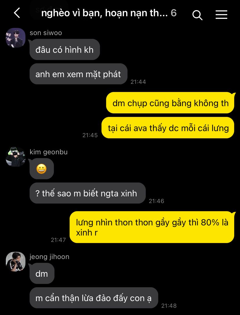The image size is (240, 315).
Task: Open the group chat title 'nghèo vì bạn'
Action: click(x=104, y=13)
